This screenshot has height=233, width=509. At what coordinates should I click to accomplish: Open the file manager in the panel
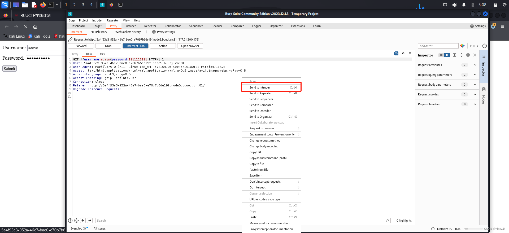[25, 5]
